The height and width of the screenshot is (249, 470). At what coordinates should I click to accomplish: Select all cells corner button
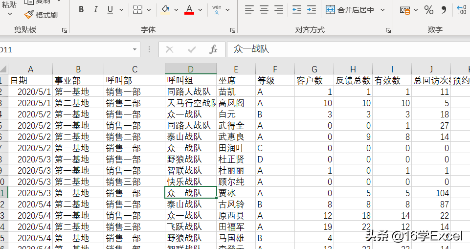pos(3,69)
